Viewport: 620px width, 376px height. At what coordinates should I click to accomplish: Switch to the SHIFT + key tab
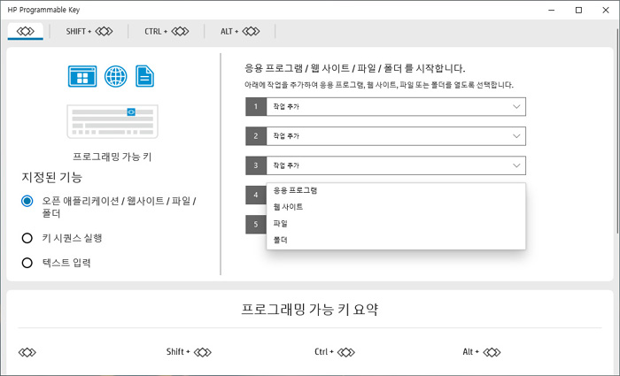click(x=89, y=31)
